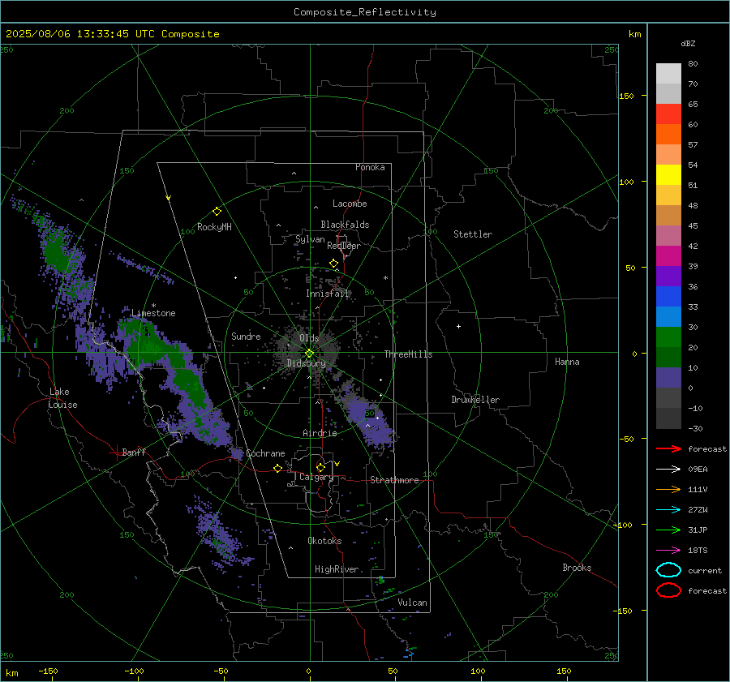Click the dBZ legend heading

click(x=688, y=43)
